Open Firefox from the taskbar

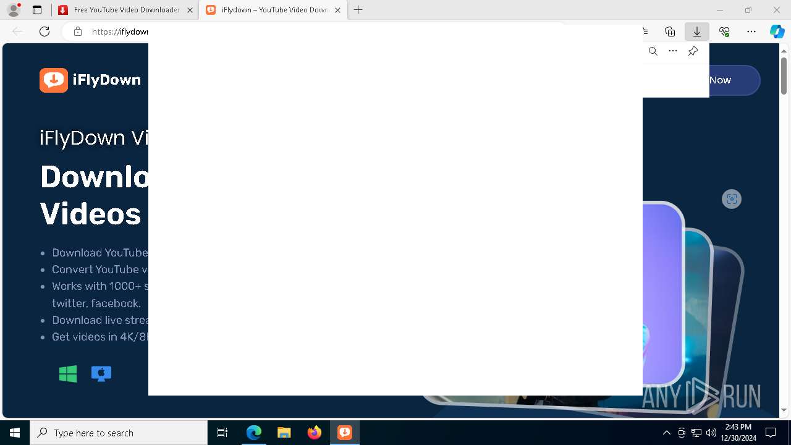pos(314,433)
